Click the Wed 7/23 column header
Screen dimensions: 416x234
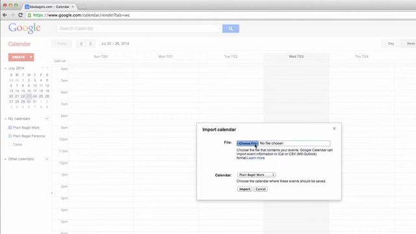tap(296, 57)
